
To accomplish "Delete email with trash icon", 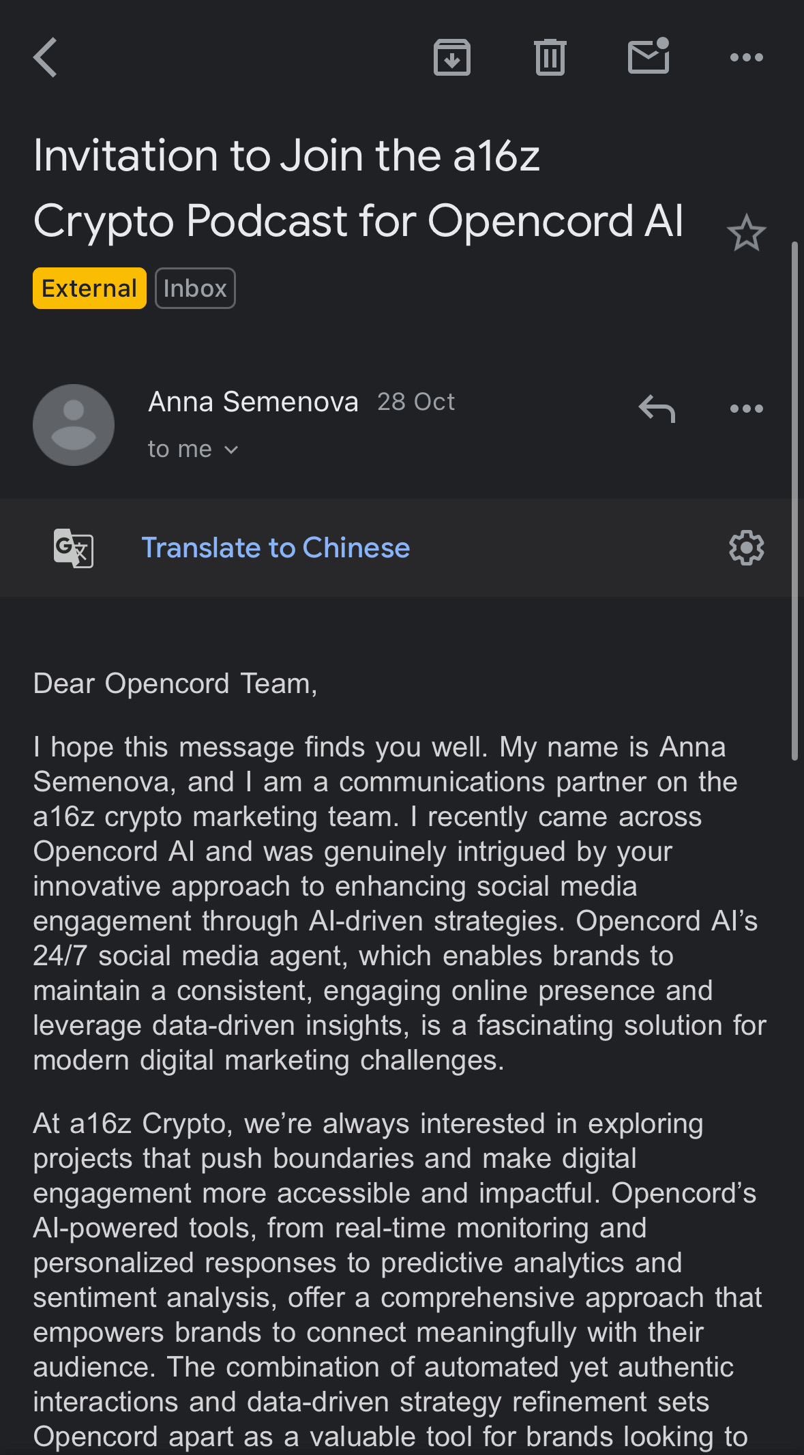I will [550, 57].
